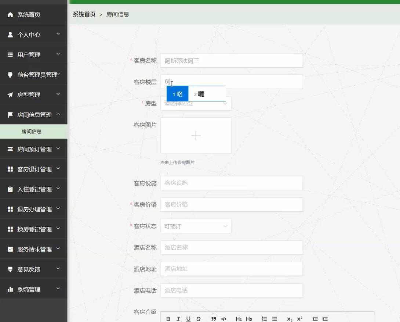
Task: Apply italic formatting in the rich text editor
Action: point(178,319)
